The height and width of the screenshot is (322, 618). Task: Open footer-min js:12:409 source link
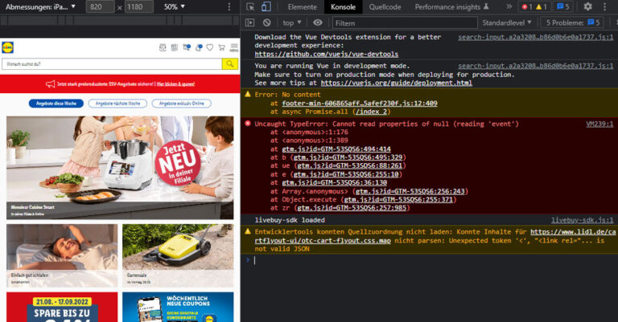pos(360,104)
